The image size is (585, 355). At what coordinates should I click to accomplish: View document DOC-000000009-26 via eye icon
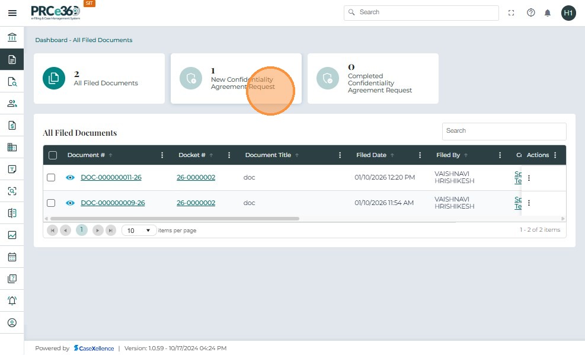point(70,203)
